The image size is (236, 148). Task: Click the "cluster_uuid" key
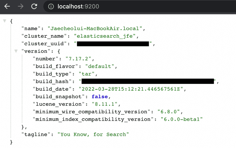pyautogui.click(x=44, y=44)
